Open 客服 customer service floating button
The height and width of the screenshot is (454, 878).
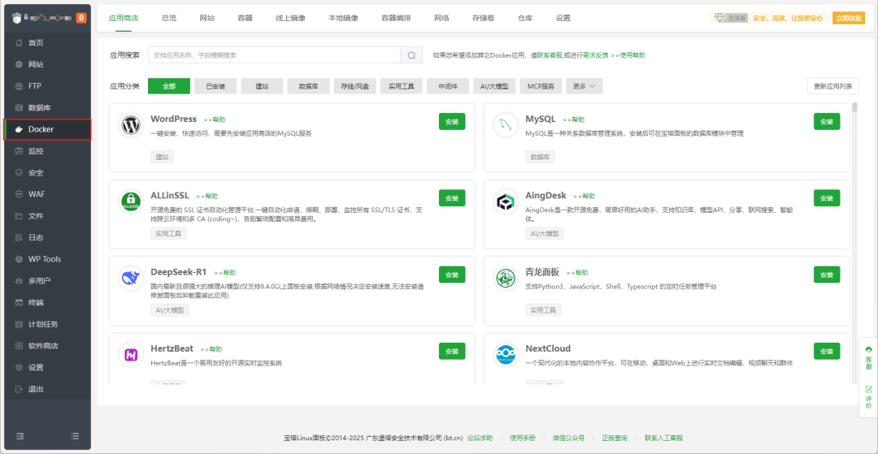pyautogui.click(x=868, y=357)
